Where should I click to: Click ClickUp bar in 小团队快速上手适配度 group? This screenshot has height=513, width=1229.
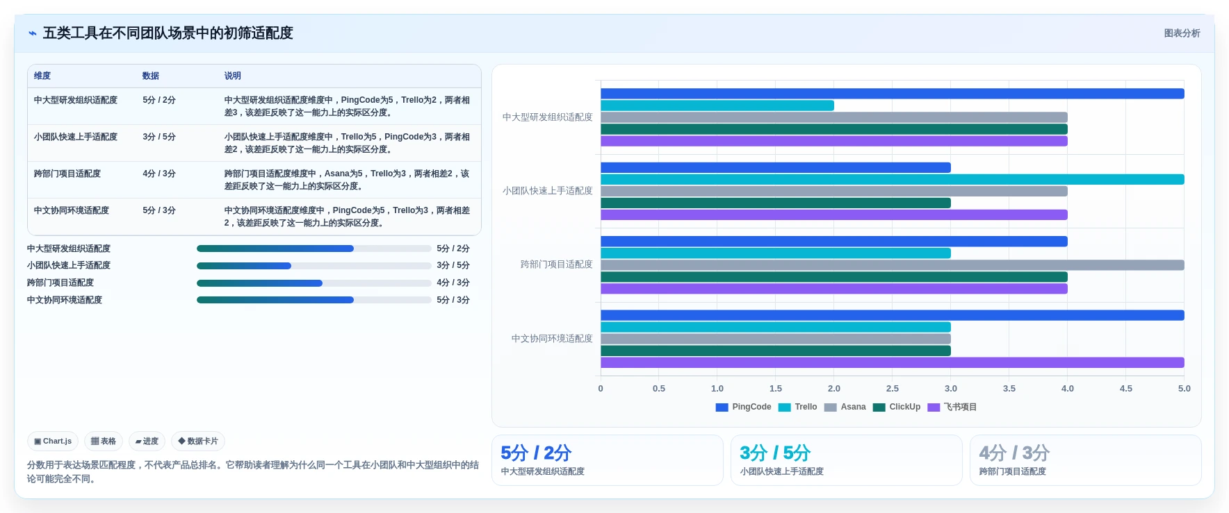tap(776, 203)
